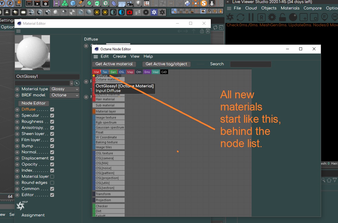The image size is (338, 223).
Task: Open Live Viewer settings gear icon
Action: [272, 17]
